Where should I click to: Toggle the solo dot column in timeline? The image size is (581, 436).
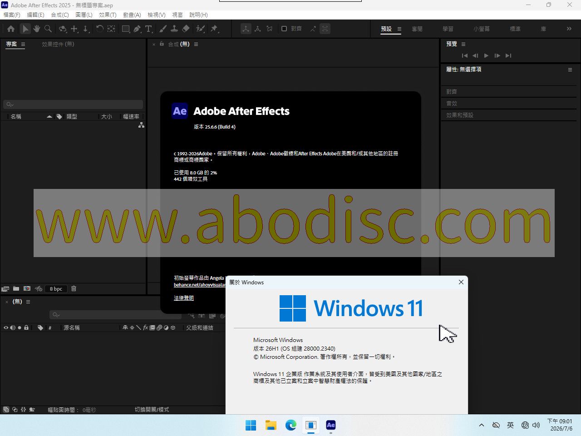click(20, 327)
